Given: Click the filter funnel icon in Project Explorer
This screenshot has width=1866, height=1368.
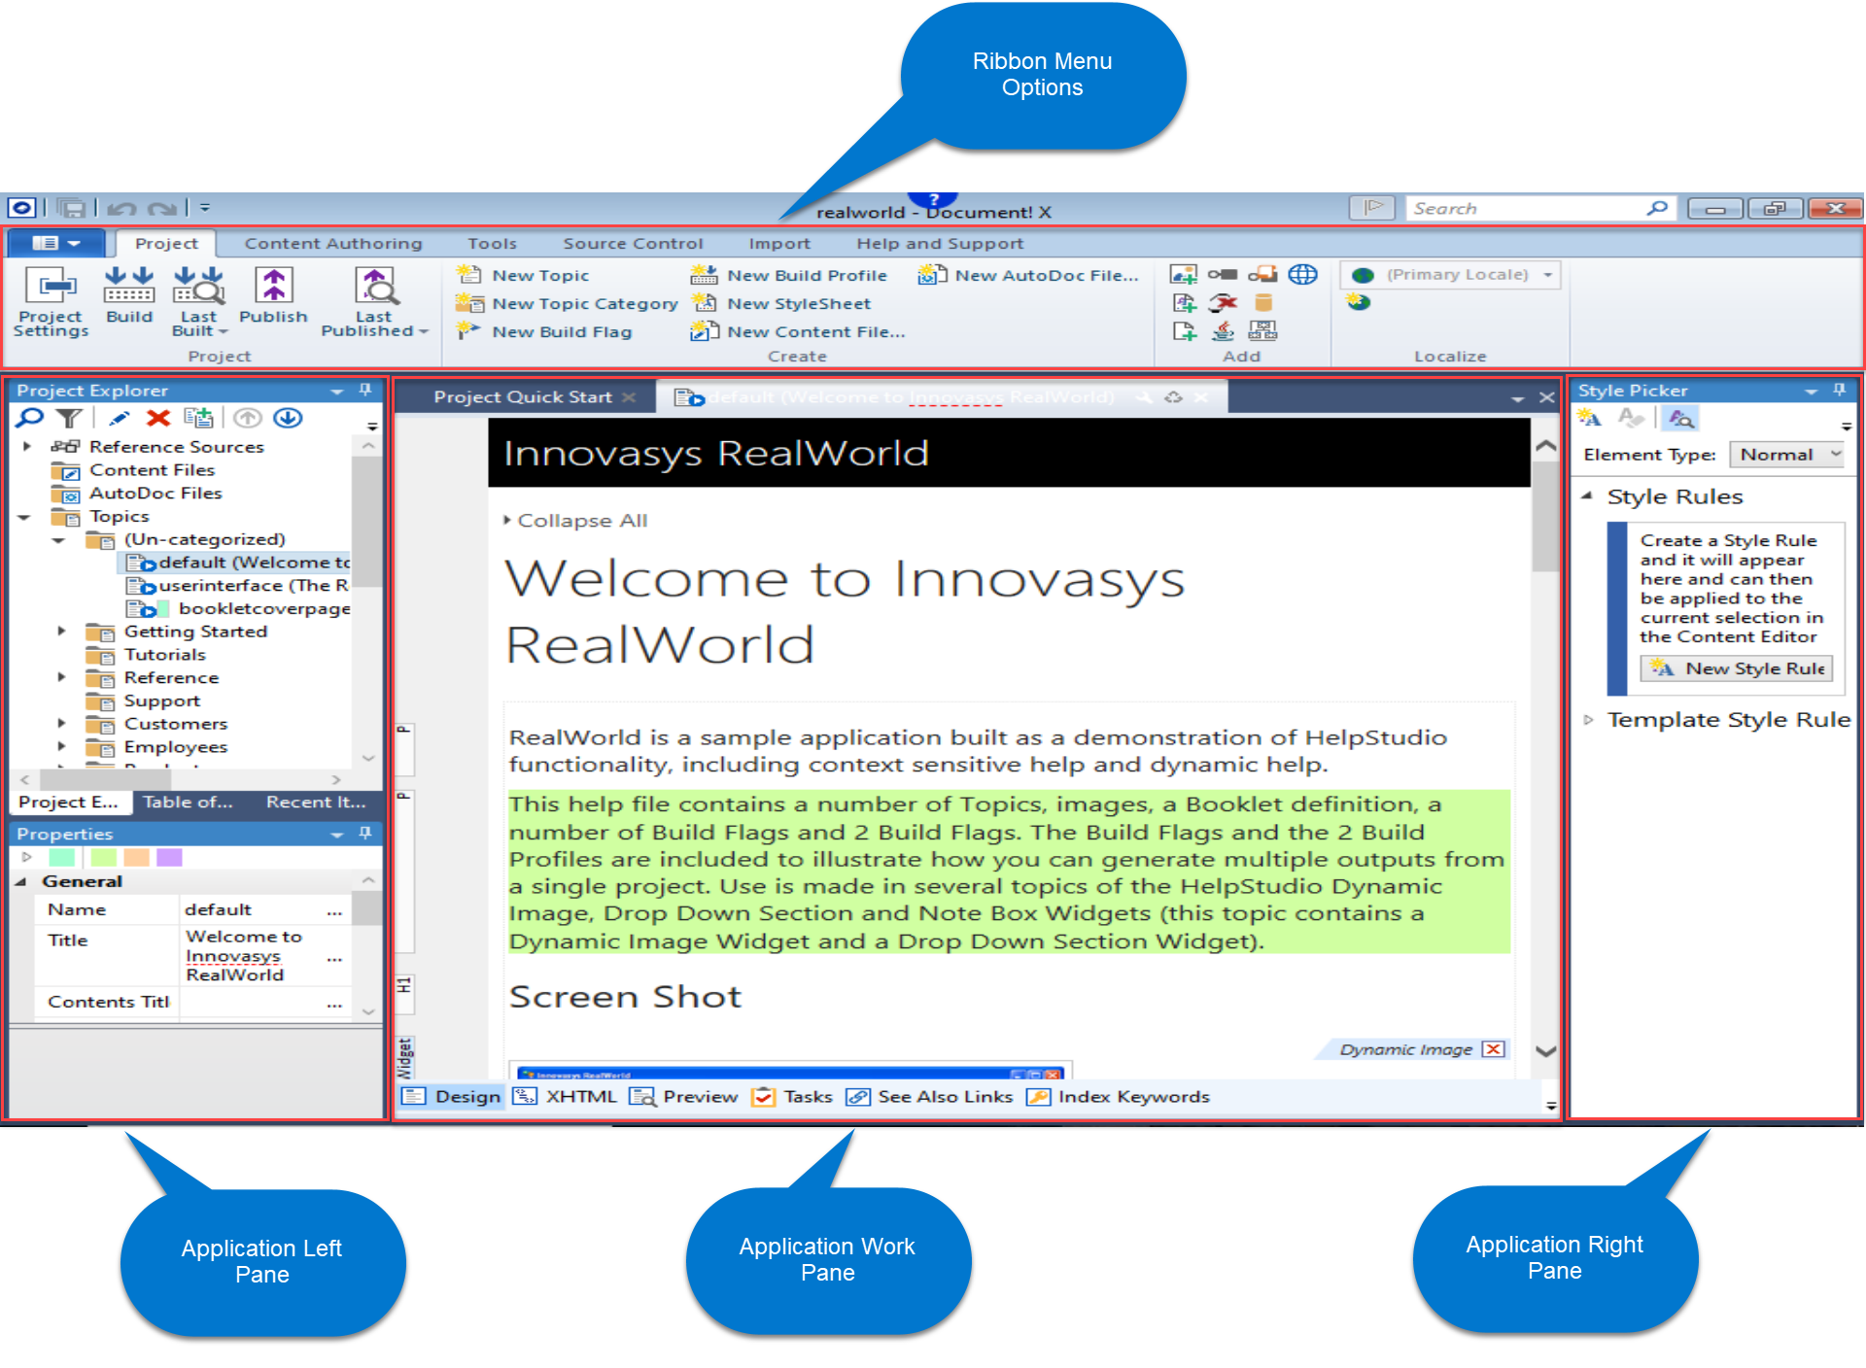Looking at the screenshot, I should (x=68, y=418).
